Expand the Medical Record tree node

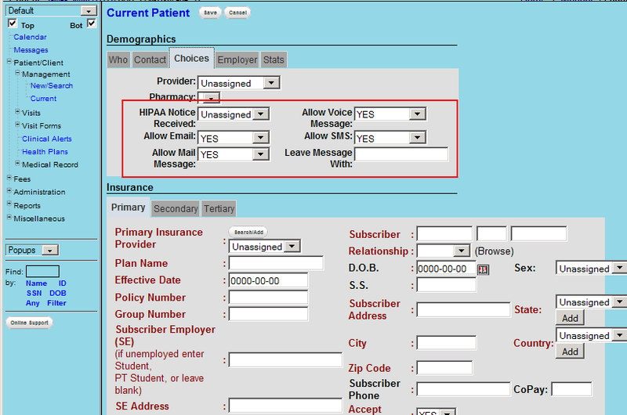tap(17, 164)
